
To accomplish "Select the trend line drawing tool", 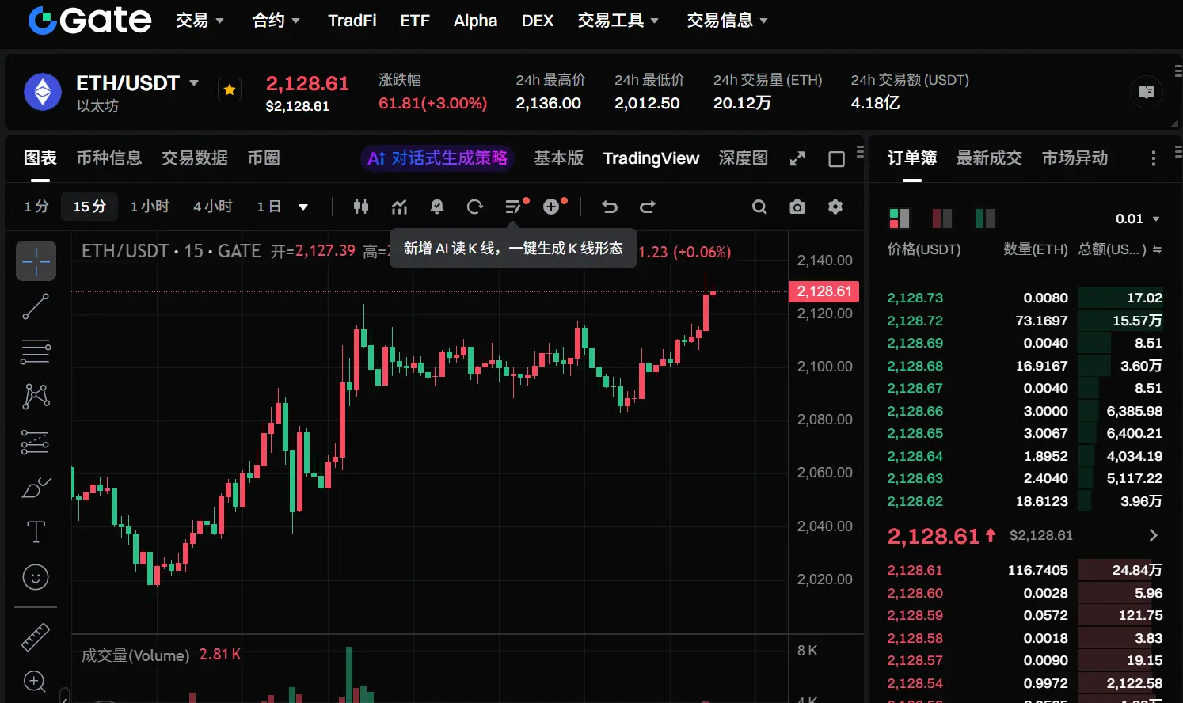I will (x=36, y=306).
